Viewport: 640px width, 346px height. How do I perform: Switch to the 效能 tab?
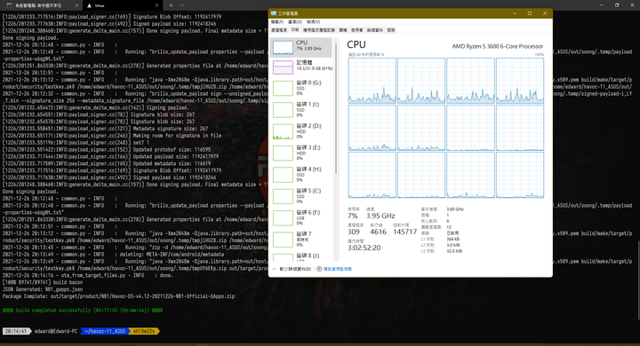coord(295,30)
